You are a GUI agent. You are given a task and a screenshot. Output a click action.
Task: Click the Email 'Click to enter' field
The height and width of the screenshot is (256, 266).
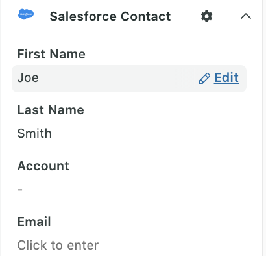(58, 245)
